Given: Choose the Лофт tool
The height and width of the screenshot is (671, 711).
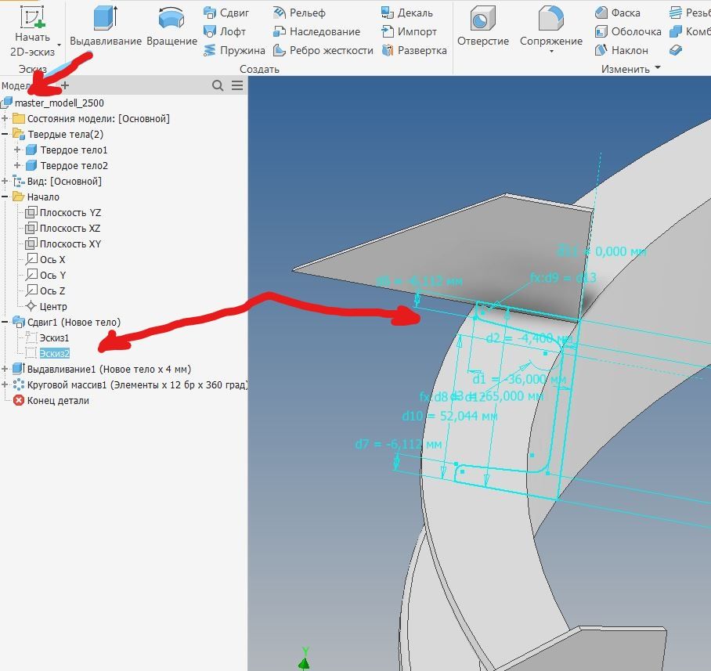Looking at the screenshot, I should tap(225, 31).
